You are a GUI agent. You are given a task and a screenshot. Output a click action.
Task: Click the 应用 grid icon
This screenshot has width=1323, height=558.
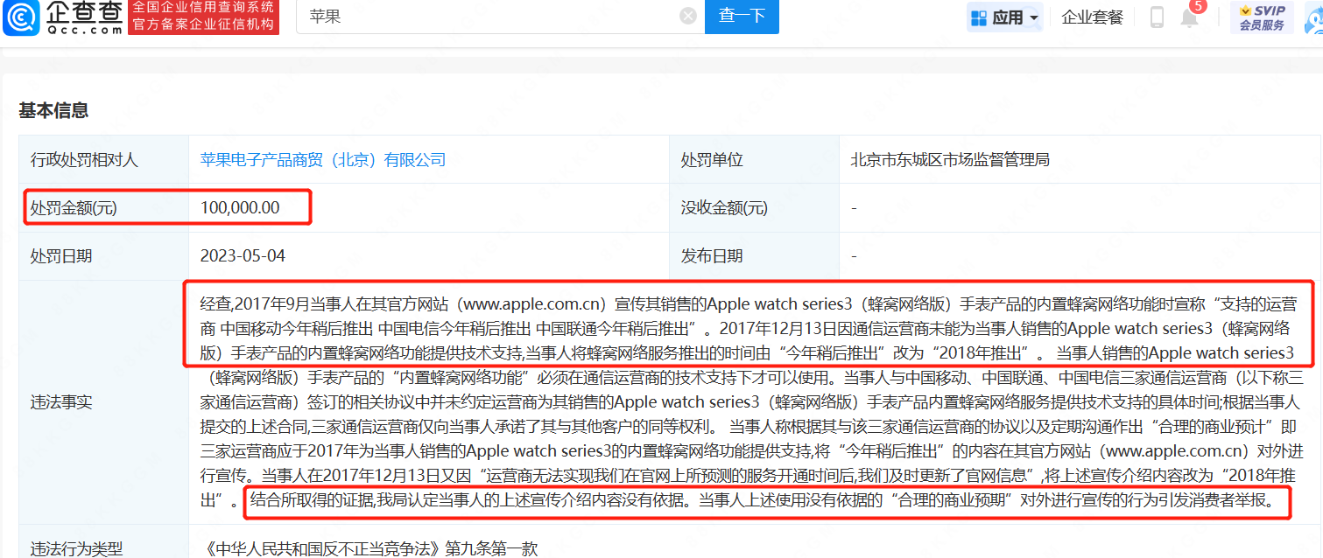(x=979, y=17)
